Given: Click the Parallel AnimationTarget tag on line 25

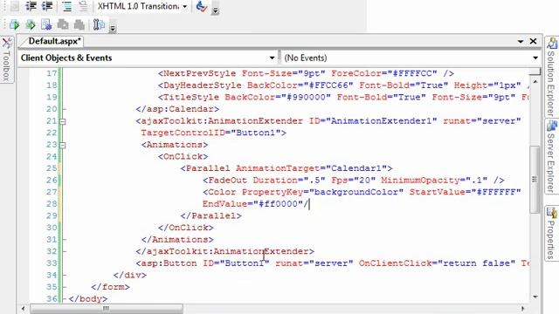Looking at the screenshot, I should point(286,168).
